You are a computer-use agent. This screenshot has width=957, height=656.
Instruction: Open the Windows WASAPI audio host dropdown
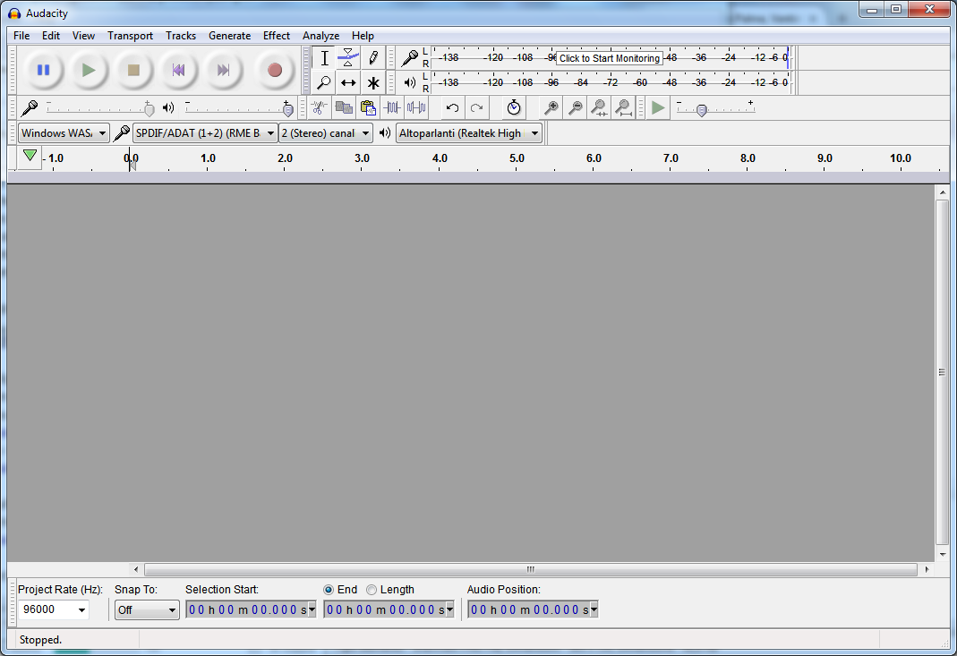click(x=64, y=133)
